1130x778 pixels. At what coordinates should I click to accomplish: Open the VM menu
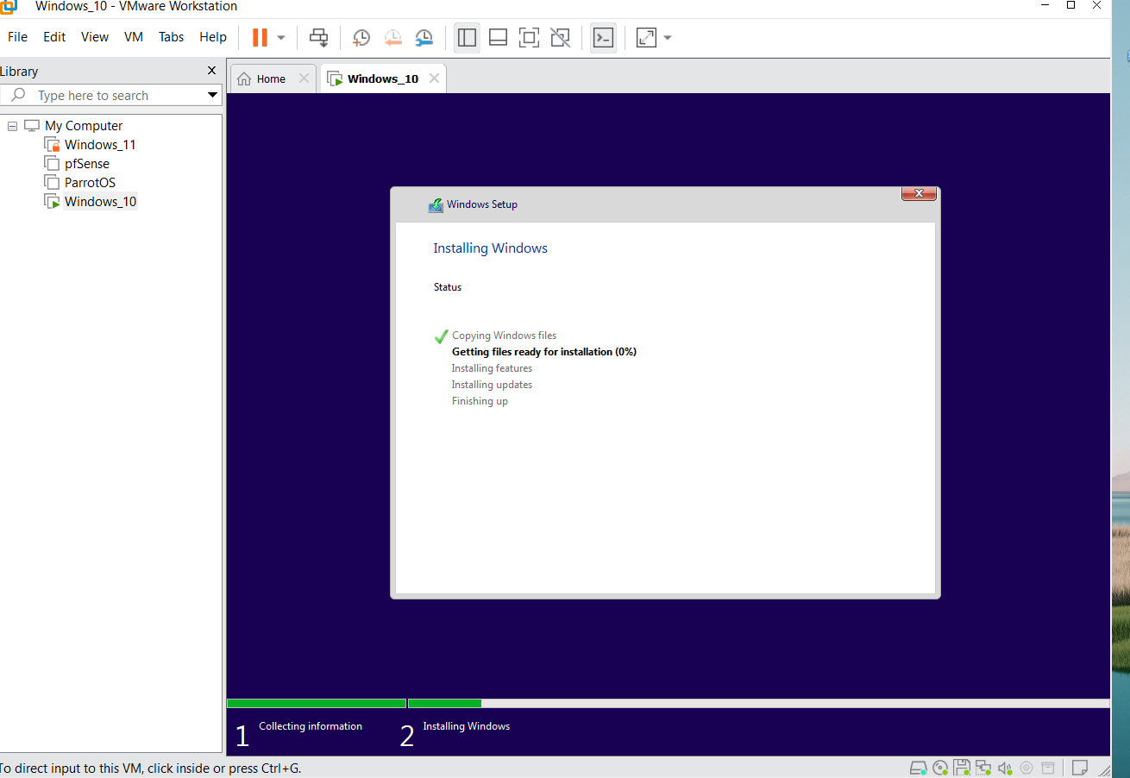(134, 37)
